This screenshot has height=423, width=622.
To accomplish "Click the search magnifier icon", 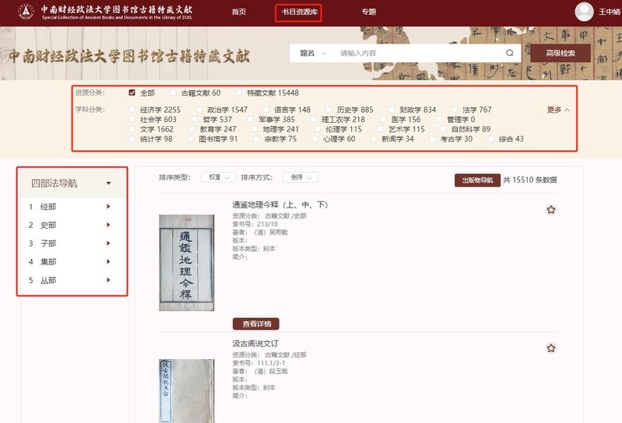I will click(x=509, y=53).
